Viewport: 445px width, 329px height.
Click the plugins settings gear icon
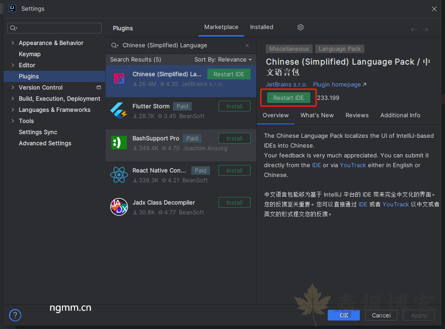(300, 27)
